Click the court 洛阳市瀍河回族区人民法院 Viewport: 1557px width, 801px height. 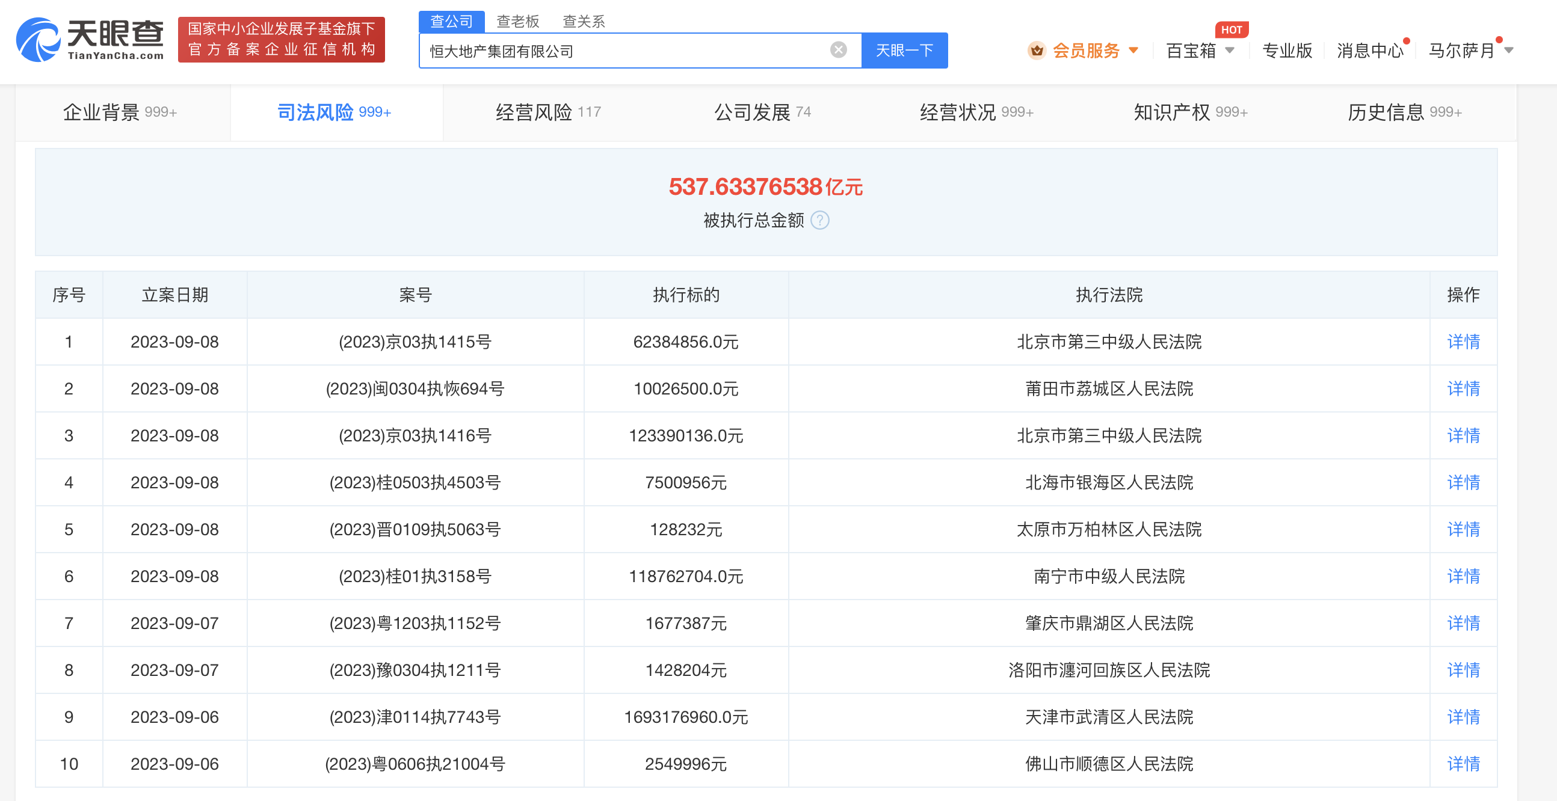1109,670
